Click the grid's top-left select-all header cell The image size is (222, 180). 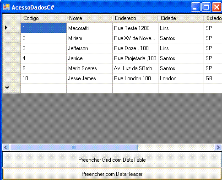point(11,18)
